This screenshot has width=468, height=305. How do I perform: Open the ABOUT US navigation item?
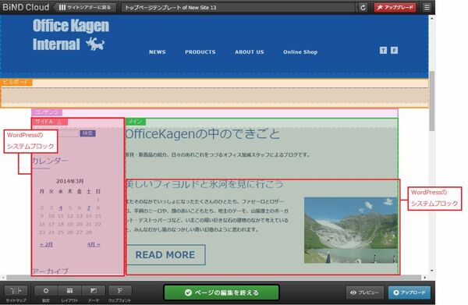pos(250,52)
